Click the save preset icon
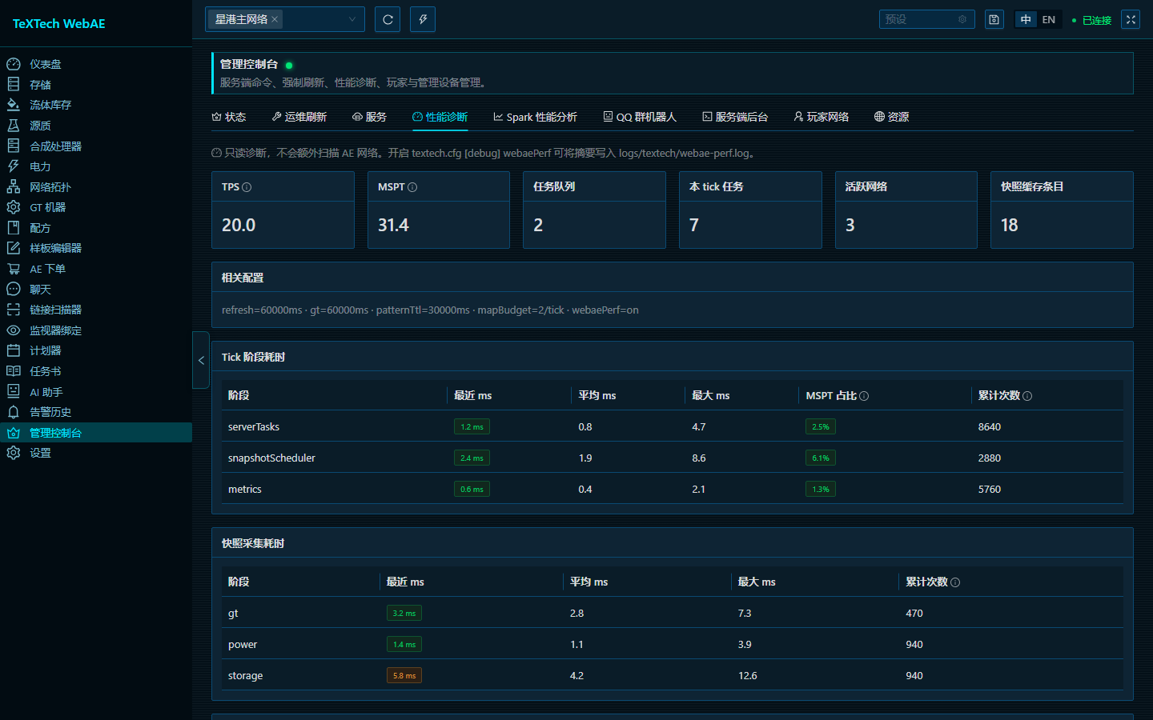Image resolution: width=1153 pixels, height=720 pixels. click(x=994, y=19)
